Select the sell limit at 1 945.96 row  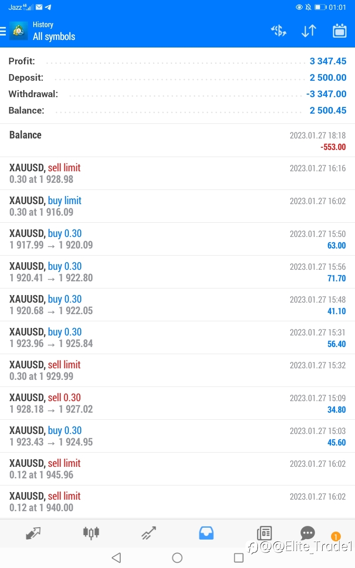(x=177, y=469)
